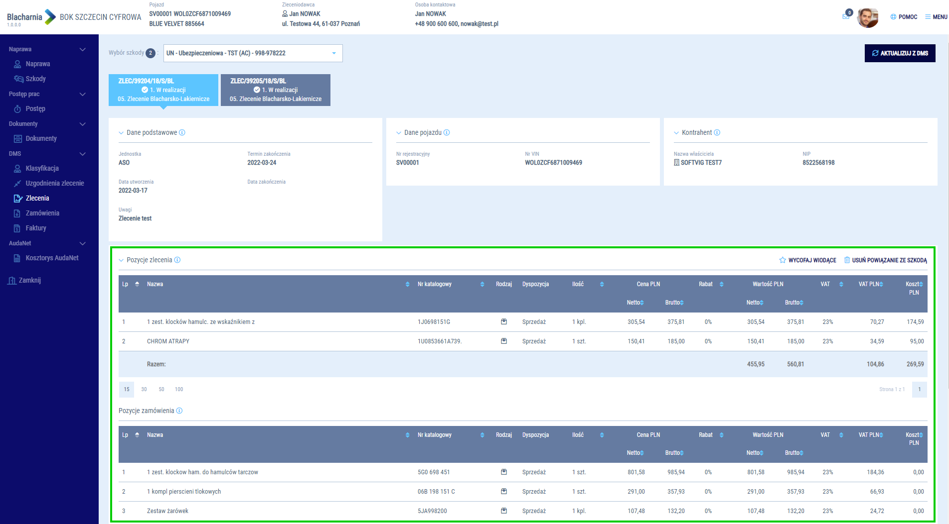Click the info icon beside Dane podstawowe

pos(182,132)
